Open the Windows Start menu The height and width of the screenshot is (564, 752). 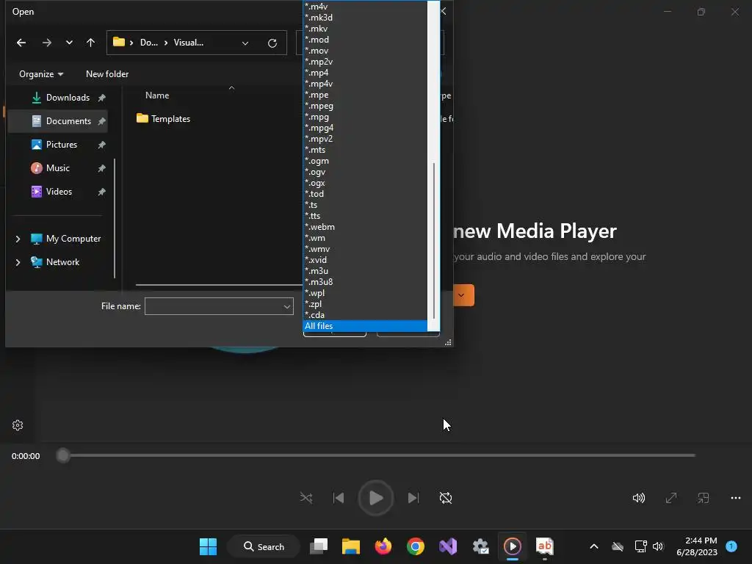click(x=208, y=546)
